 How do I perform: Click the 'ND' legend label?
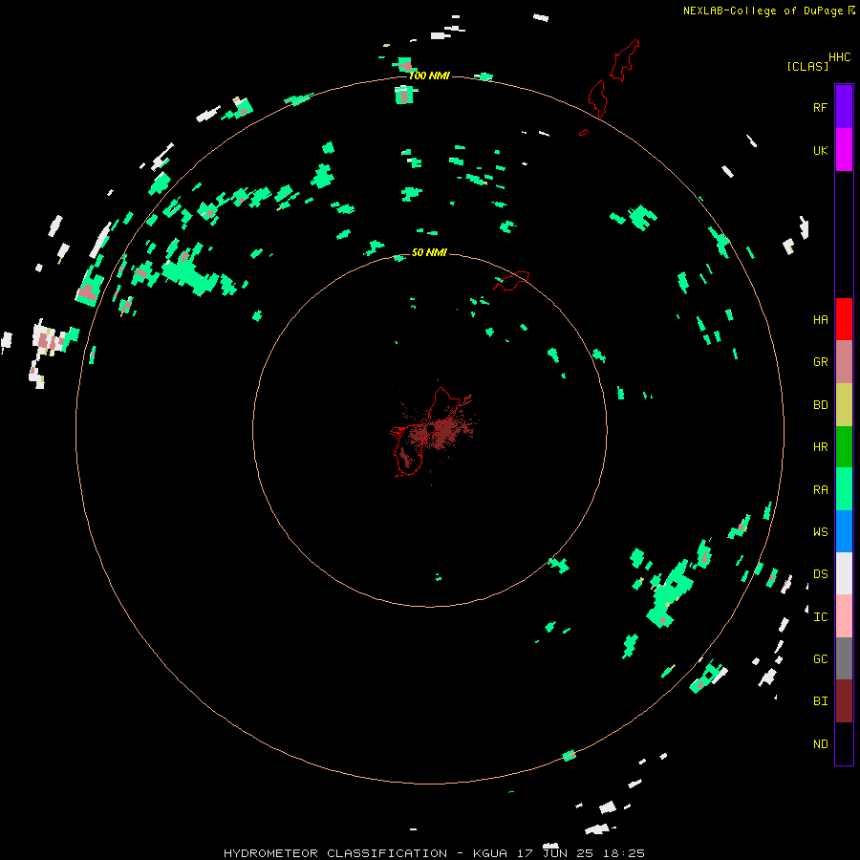(820, 744)
